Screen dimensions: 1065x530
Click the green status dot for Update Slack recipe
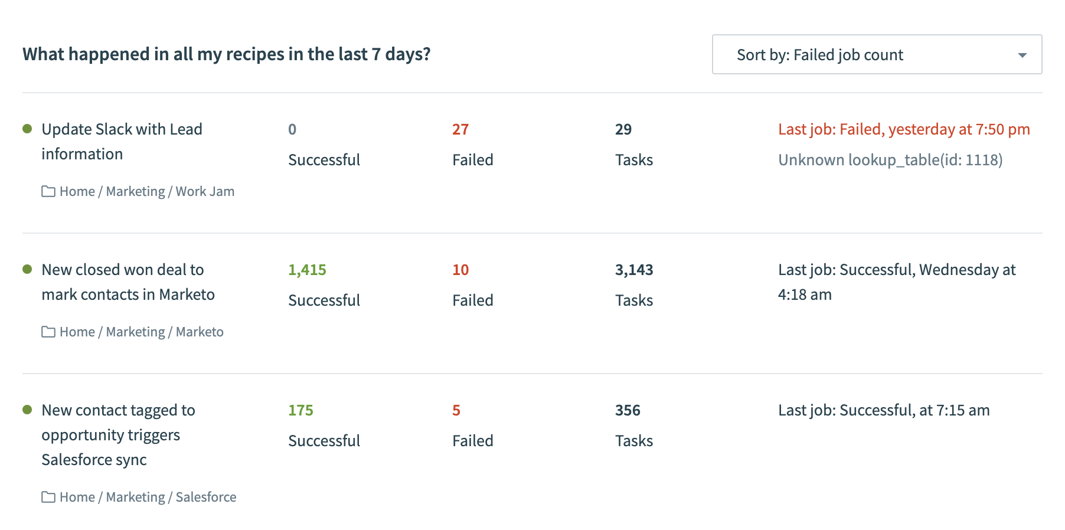coord(27,129)
